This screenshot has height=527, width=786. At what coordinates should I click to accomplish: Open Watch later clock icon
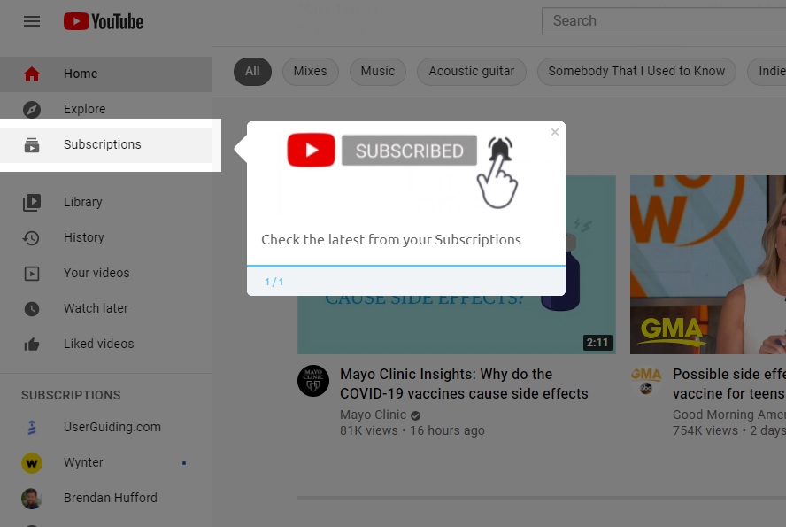click(x=32, y=308)
